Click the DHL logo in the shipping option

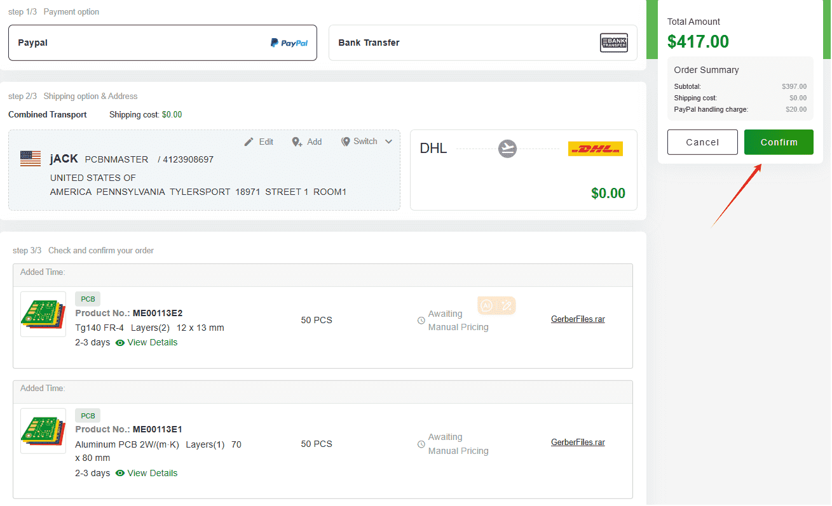coord(595,149)
